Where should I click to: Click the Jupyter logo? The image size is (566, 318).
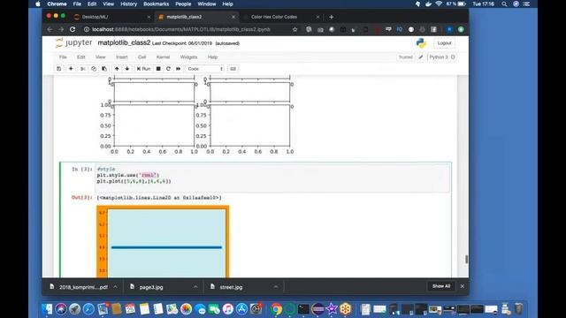74,43
